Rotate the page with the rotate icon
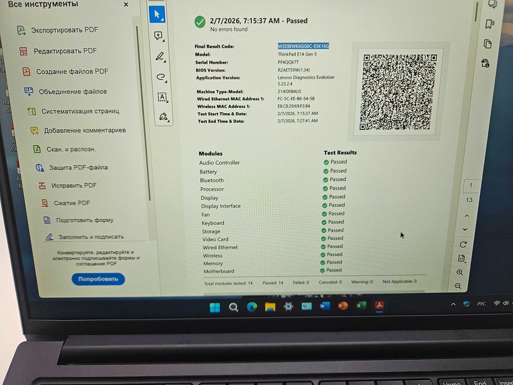This screenshot has width=513, height=385. pos(463,244)
